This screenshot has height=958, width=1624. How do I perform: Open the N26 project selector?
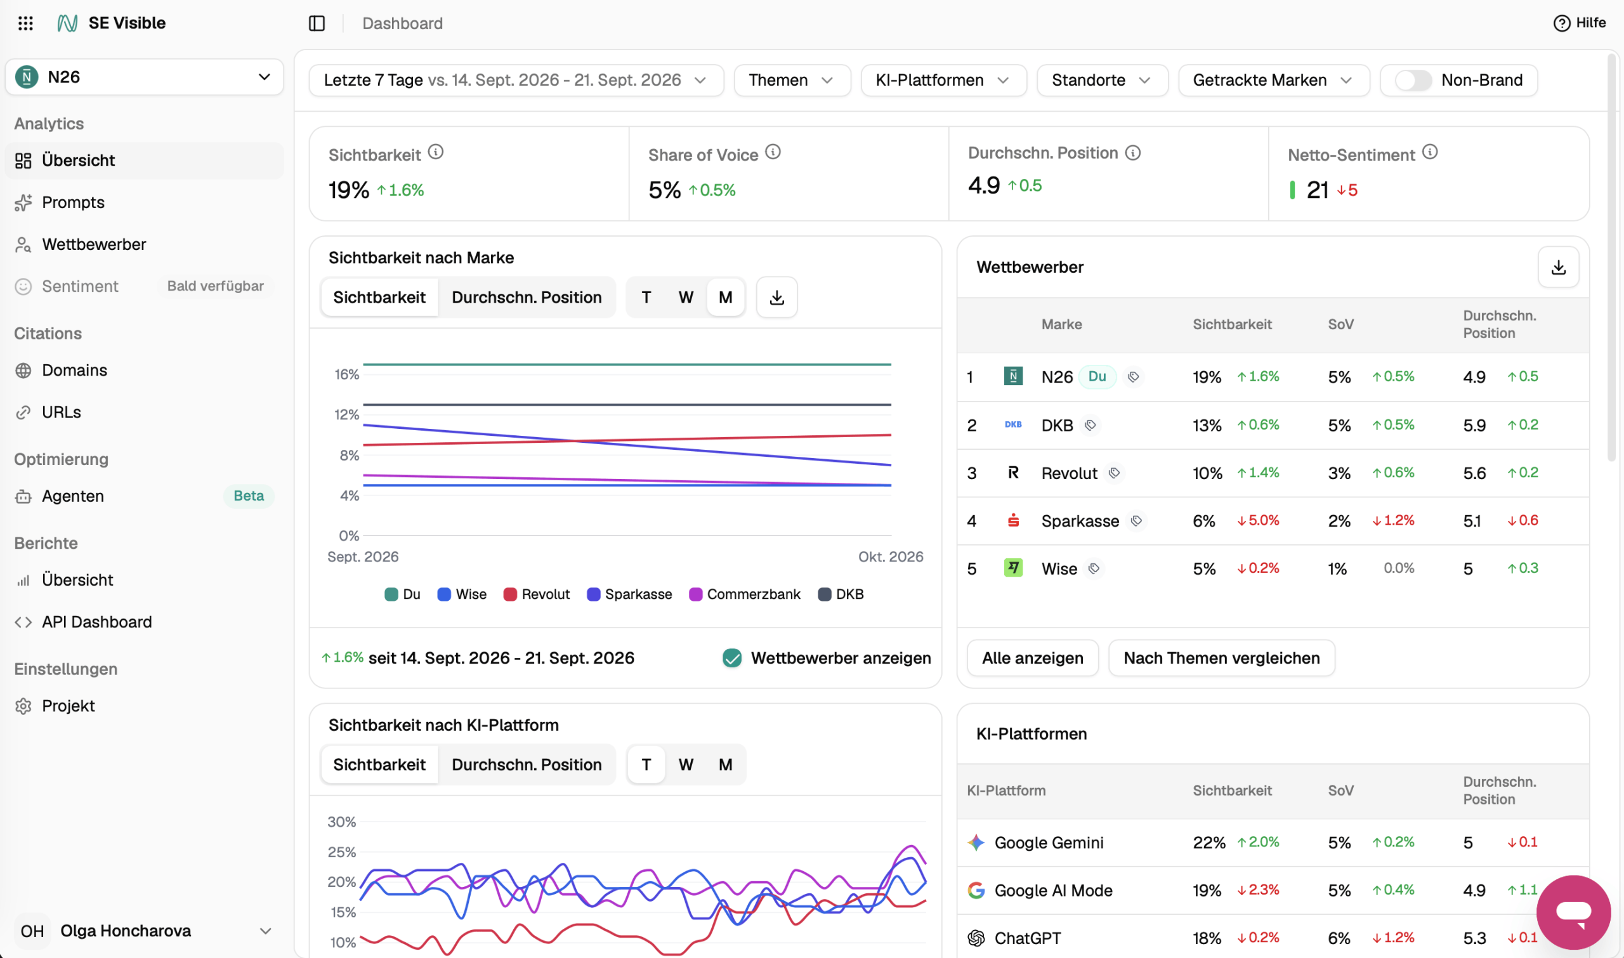[x=144, y=77]
